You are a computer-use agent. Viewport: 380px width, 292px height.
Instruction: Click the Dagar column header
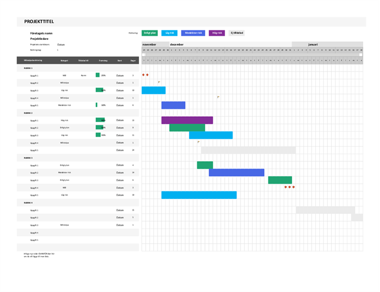click(x=133, y=61)
